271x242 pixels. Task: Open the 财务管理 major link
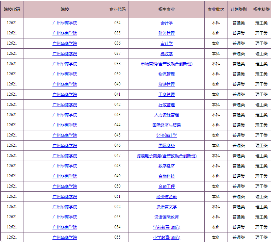pyautogui.click(x=166, y=33)
